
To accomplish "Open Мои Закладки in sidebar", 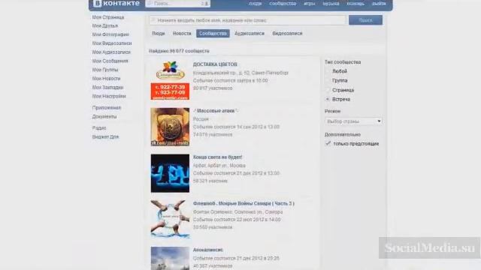I will pos(107,87).
